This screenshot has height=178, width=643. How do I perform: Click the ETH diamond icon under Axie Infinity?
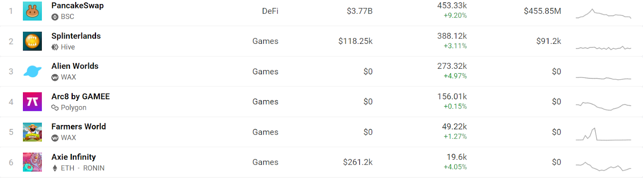tap(55, 168)
